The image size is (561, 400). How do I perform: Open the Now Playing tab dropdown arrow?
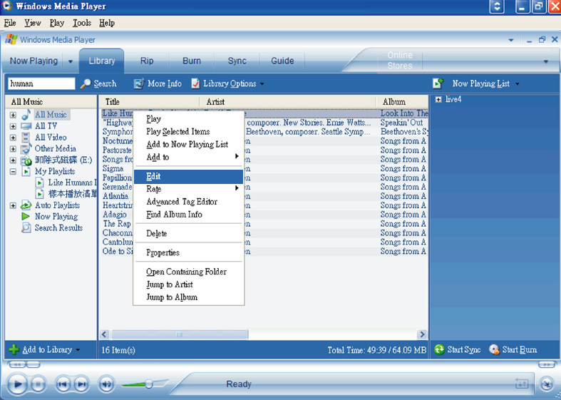pyautogui.click(x=70, y=61)
